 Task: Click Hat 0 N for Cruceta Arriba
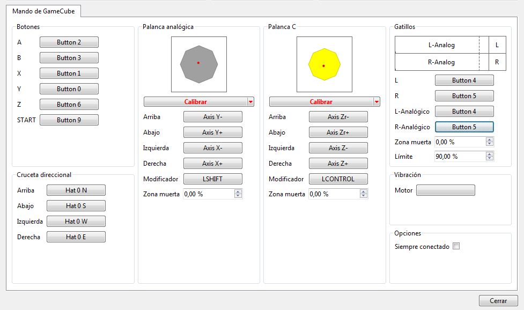pos(76,190)
